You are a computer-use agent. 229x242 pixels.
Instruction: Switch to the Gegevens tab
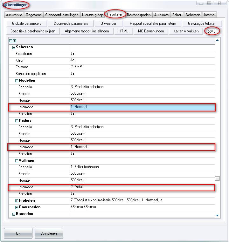coord(33,15)
